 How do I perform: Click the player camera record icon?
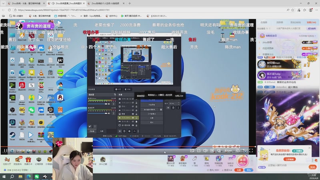pos(192,151)
